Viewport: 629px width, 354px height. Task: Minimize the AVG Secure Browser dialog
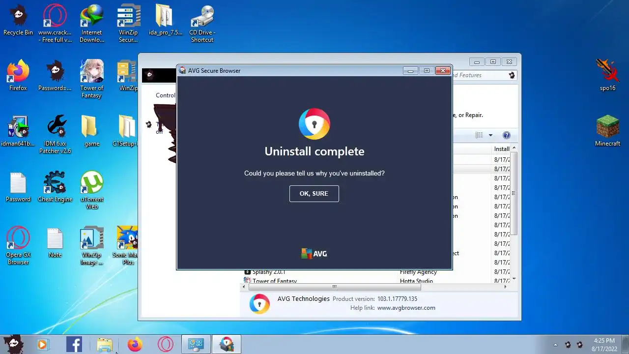pos(410,71)
